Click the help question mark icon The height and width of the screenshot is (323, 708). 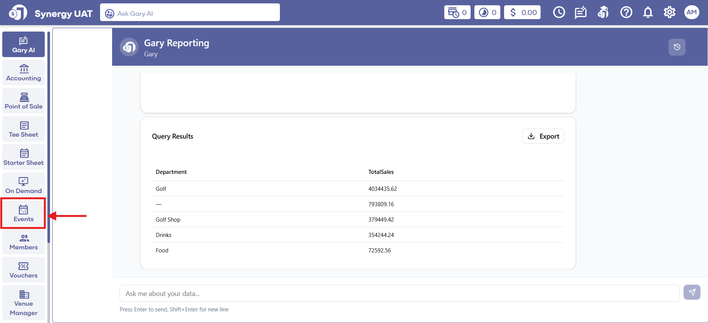[626, 12]
